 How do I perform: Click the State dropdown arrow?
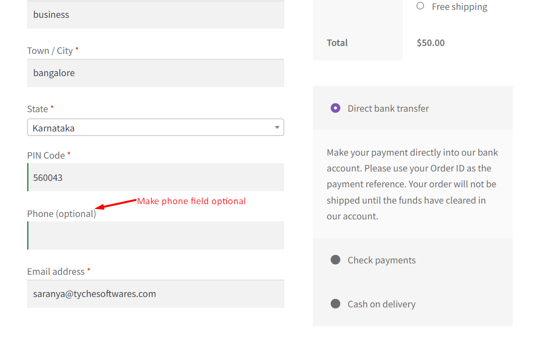click(277, 127)
